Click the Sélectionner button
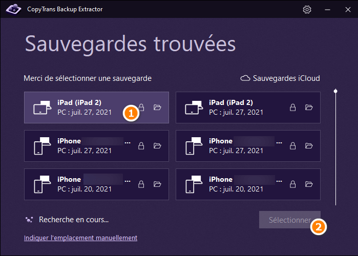The image size is (358, 256). [290, 220]
